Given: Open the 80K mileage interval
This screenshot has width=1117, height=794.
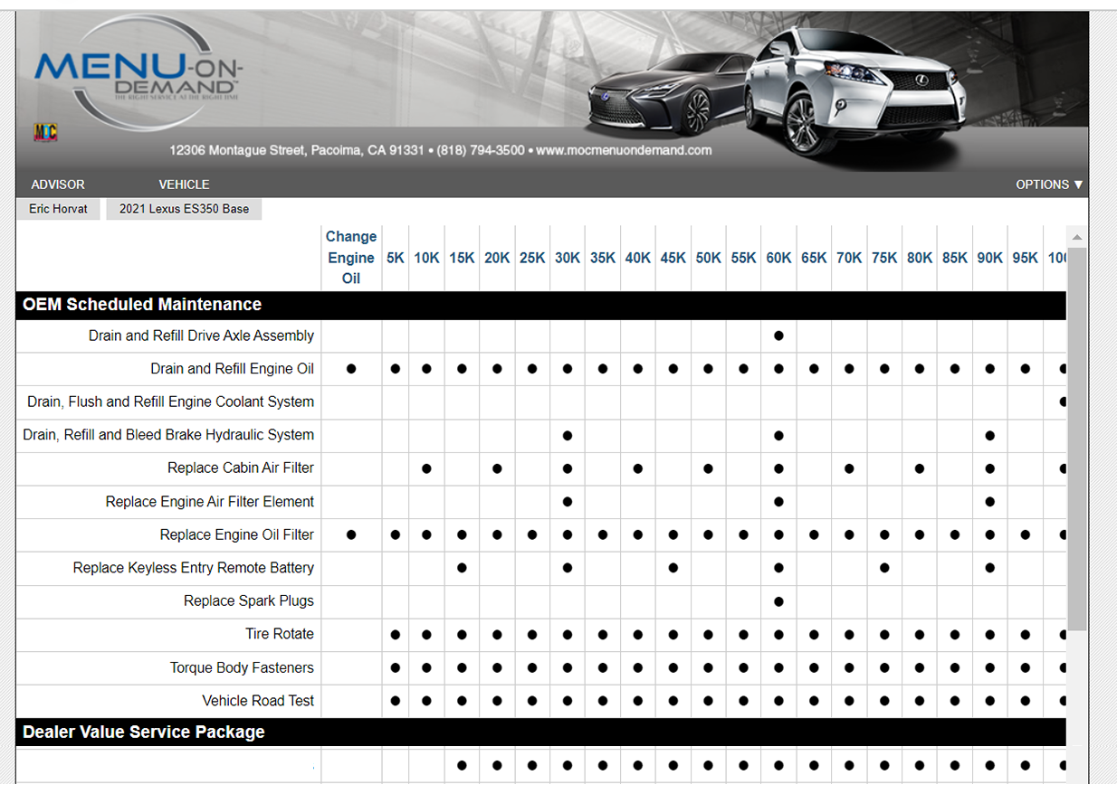Looking at the screenshot, I should [920, 258].
